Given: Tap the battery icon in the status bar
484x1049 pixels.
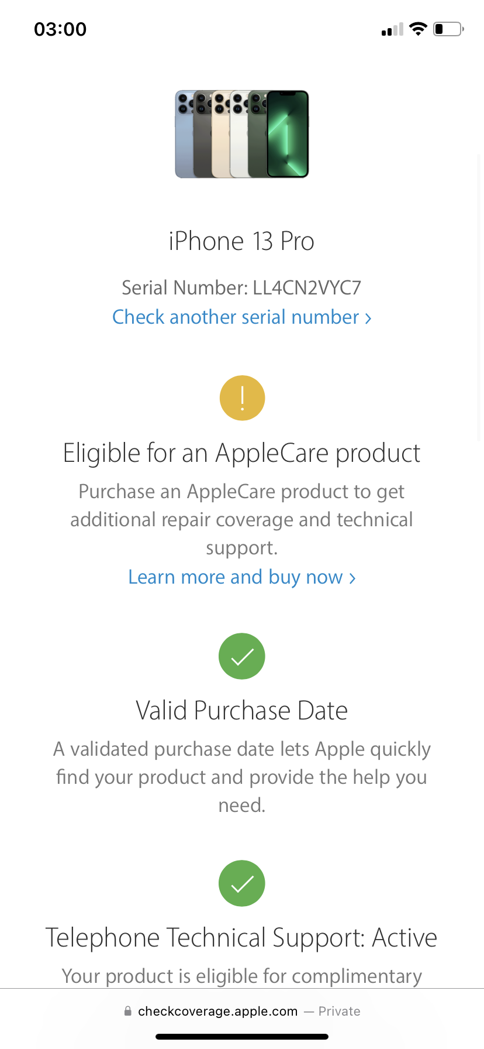Looking at the screenshot, I should click(x=448, y=29).
